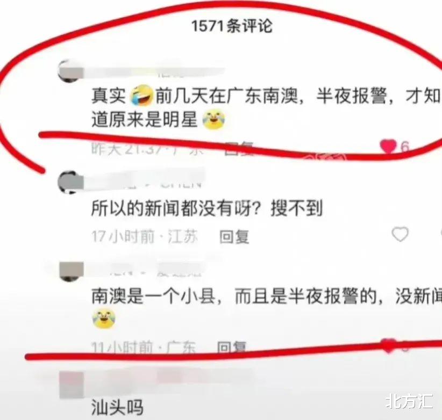Tap the 17小时前 · 江苏 timestamp
The image size is (442, 420).
[x=144, y=236]
